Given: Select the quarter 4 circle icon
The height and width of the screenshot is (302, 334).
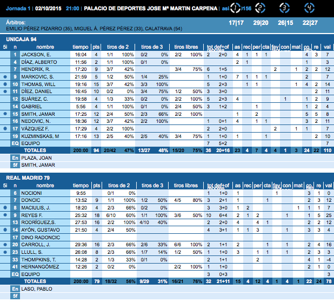Looking at the screenshot, I should point(309,8).
